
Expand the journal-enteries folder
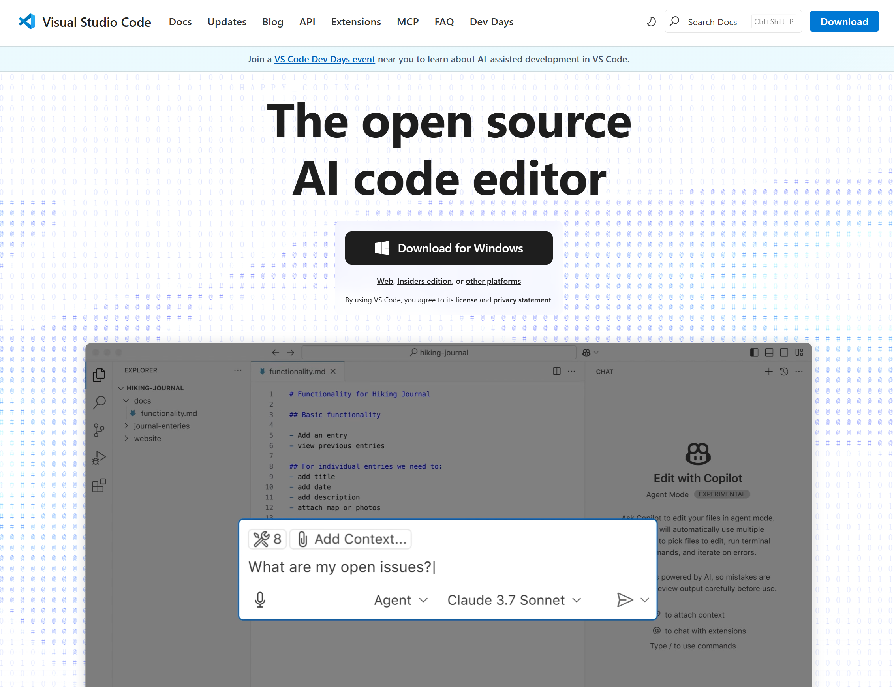point(162,426)
